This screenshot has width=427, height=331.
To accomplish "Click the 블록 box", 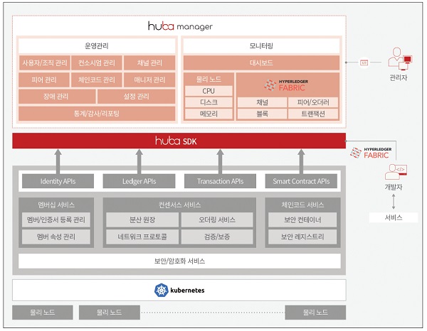I will [x=262, y=114].
